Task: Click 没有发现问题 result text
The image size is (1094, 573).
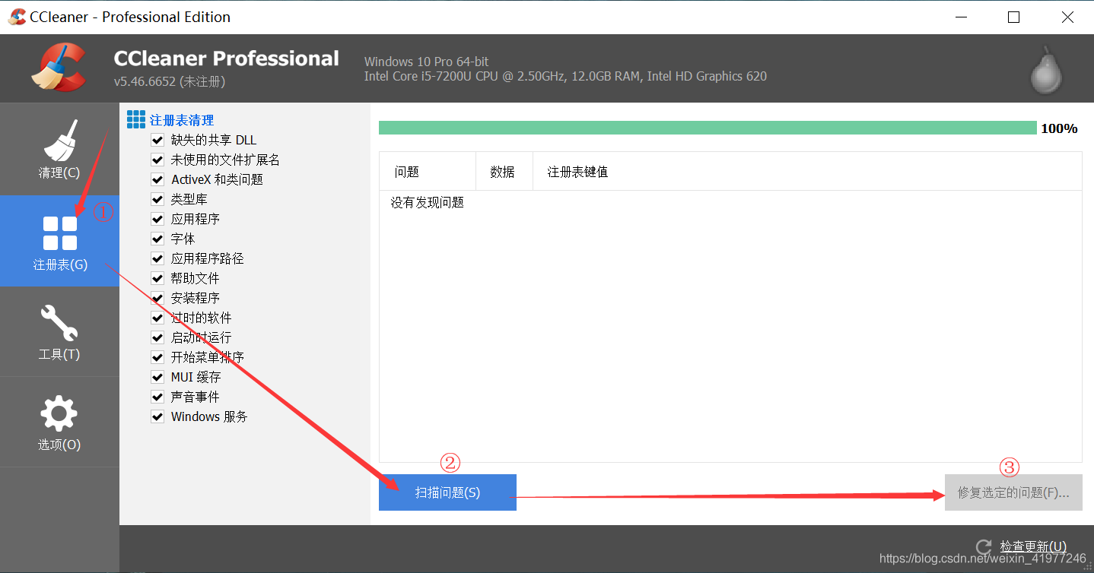Action: [428, 203]
